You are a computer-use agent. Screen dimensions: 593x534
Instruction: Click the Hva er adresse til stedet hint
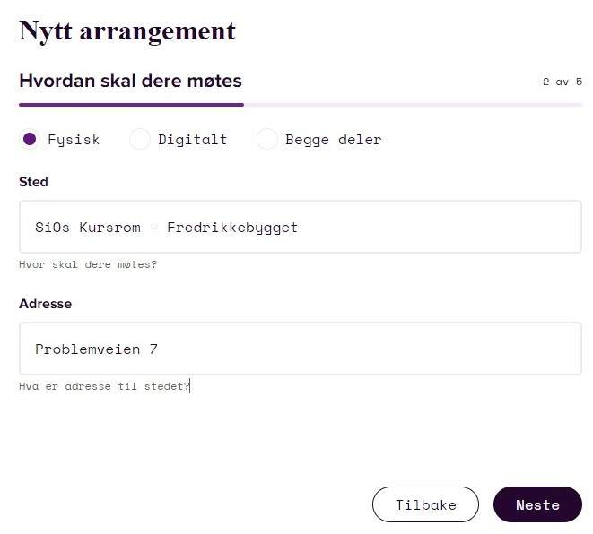tap(104, 386)
